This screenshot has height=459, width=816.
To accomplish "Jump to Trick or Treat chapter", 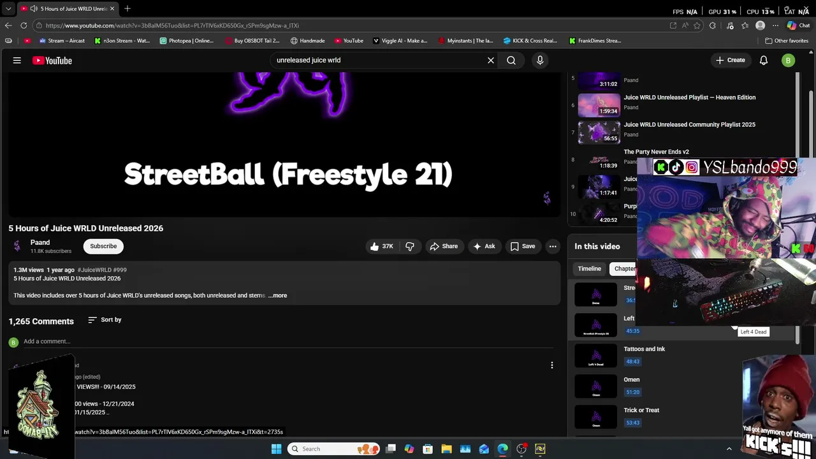I will (641, 411).
